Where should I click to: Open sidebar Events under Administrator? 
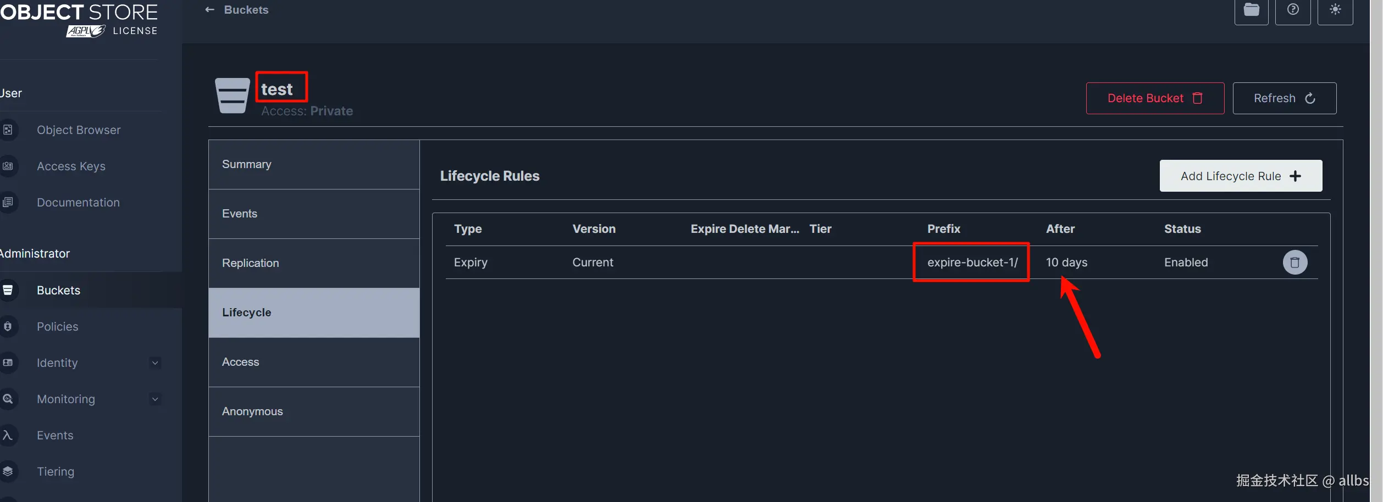pyautogui.click(x=55, y=436)
